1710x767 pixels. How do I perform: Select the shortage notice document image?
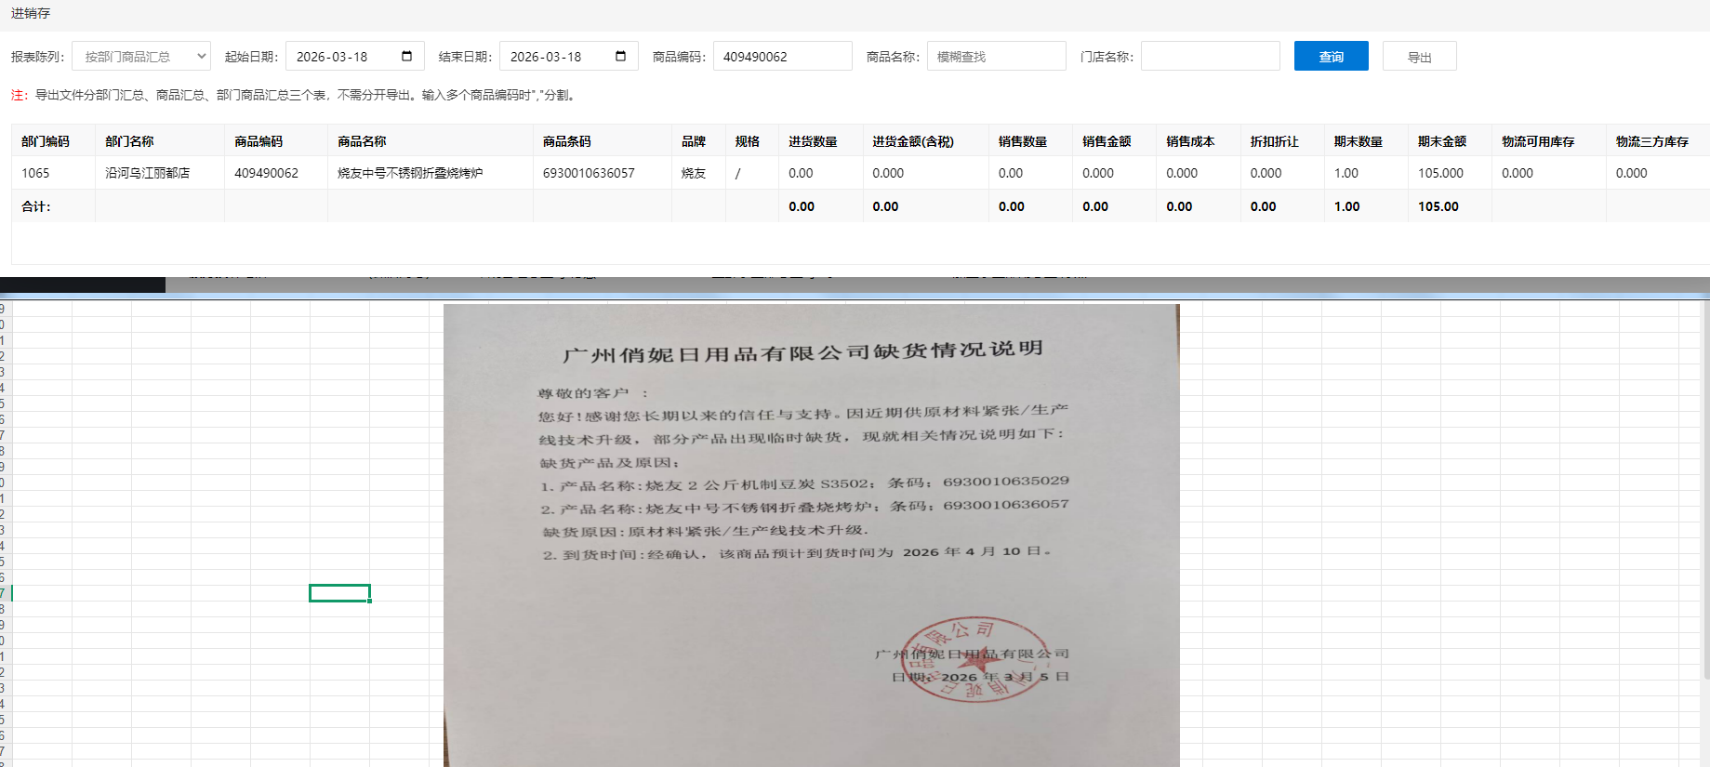click(x=811, y=535)
